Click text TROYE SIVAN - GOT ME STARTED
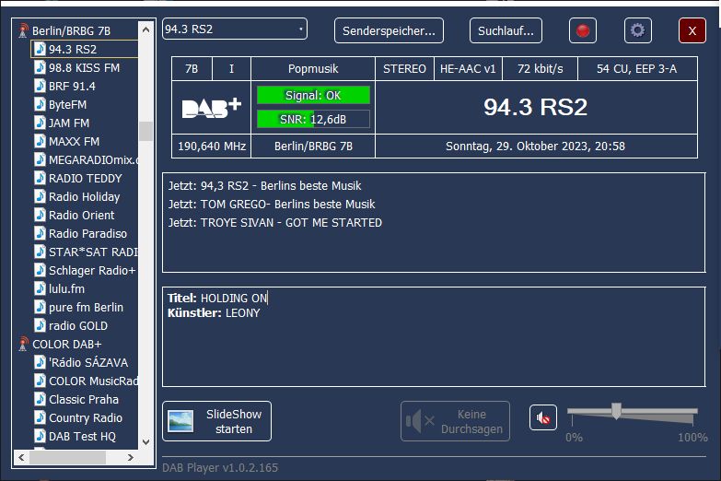Image resolution: width=721 pixels, height=481 pixels. [x=292, y=222]
